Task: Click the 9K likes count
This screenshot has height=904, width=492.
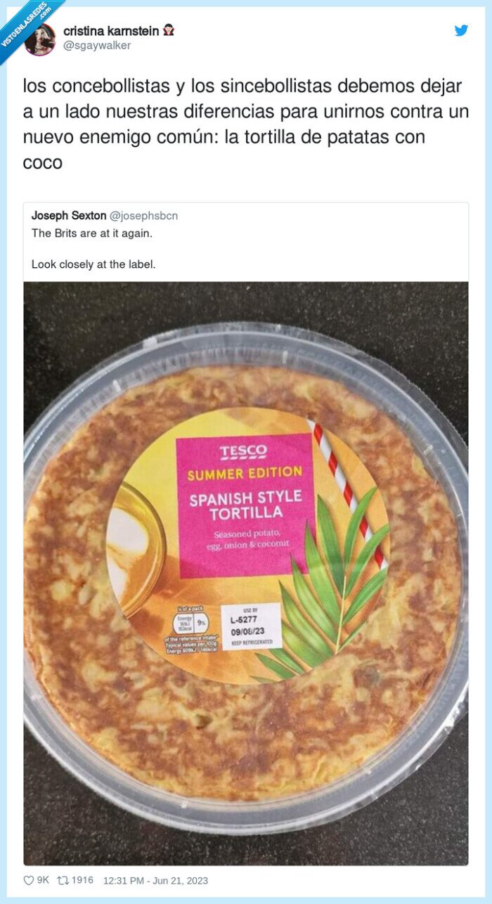Action: [x=44, y=880]
